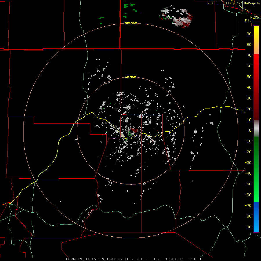Image resolution: width=261 pixels, height=261 pixels.
Task: Click the 30 value on velocity scale
Action: [x=249, y=98]
